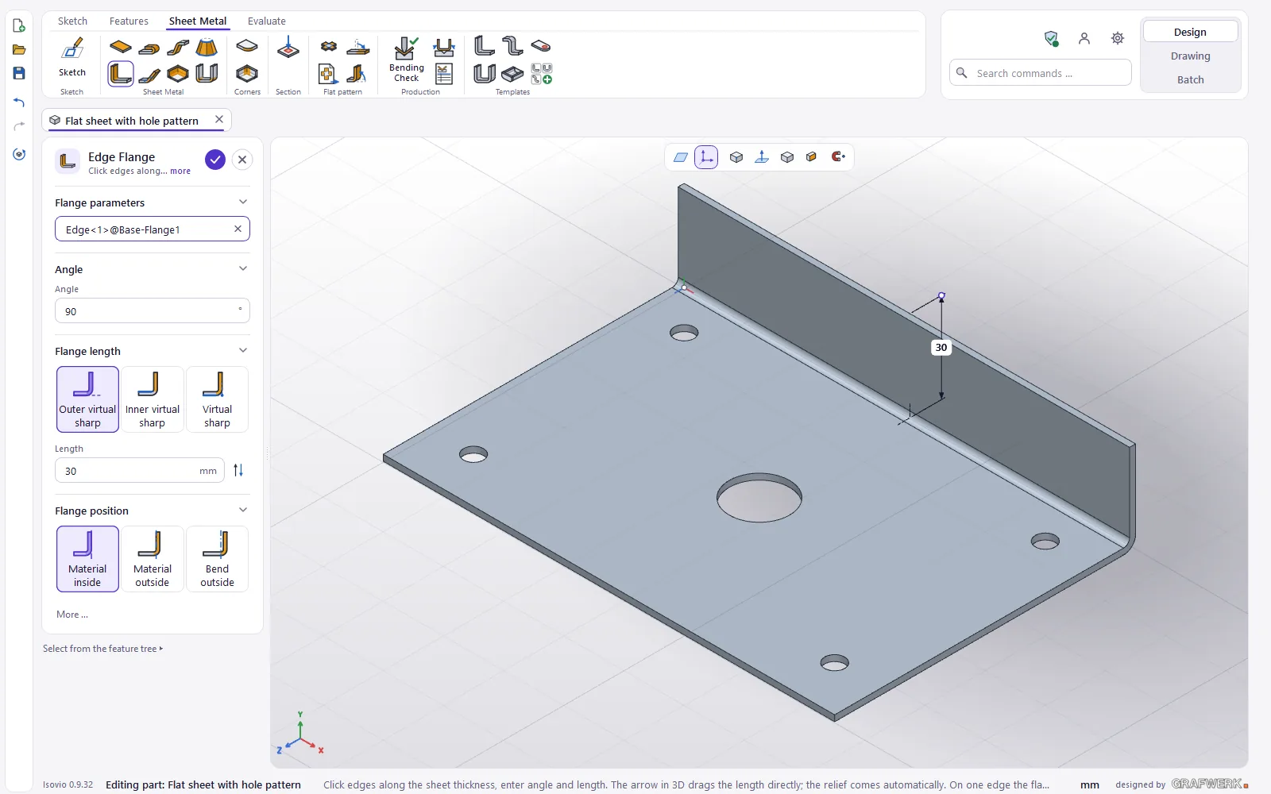Confirm the Edge Flange with the checkmark button
1271x794 pixels.
pyautogui.click(x=215, y=160)
